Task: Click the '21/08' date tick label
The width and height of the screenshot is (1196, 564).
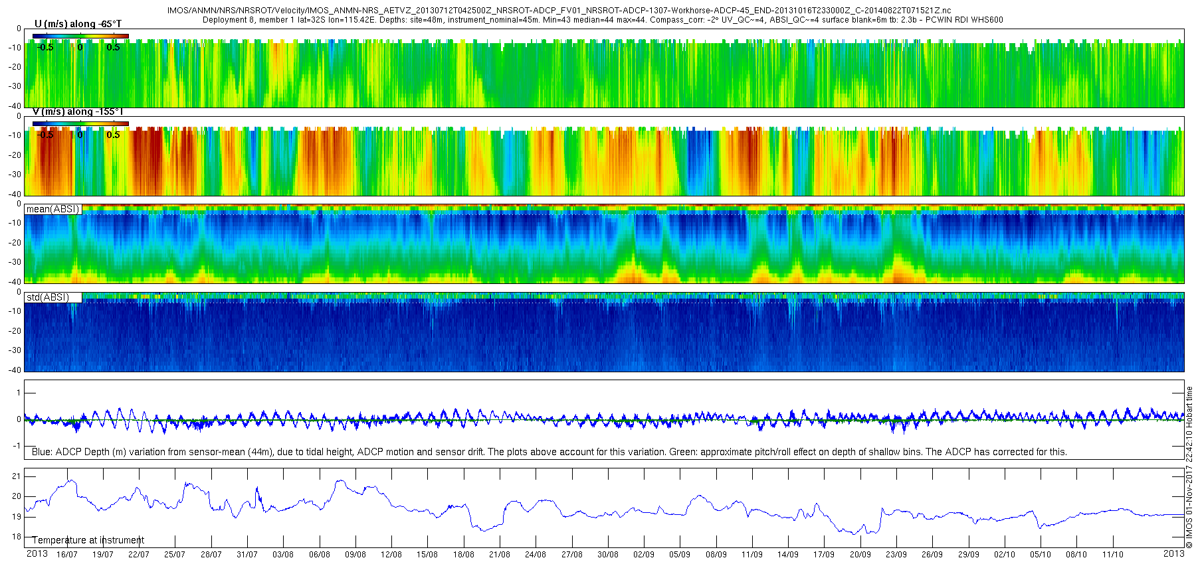Action: [500, 555]
